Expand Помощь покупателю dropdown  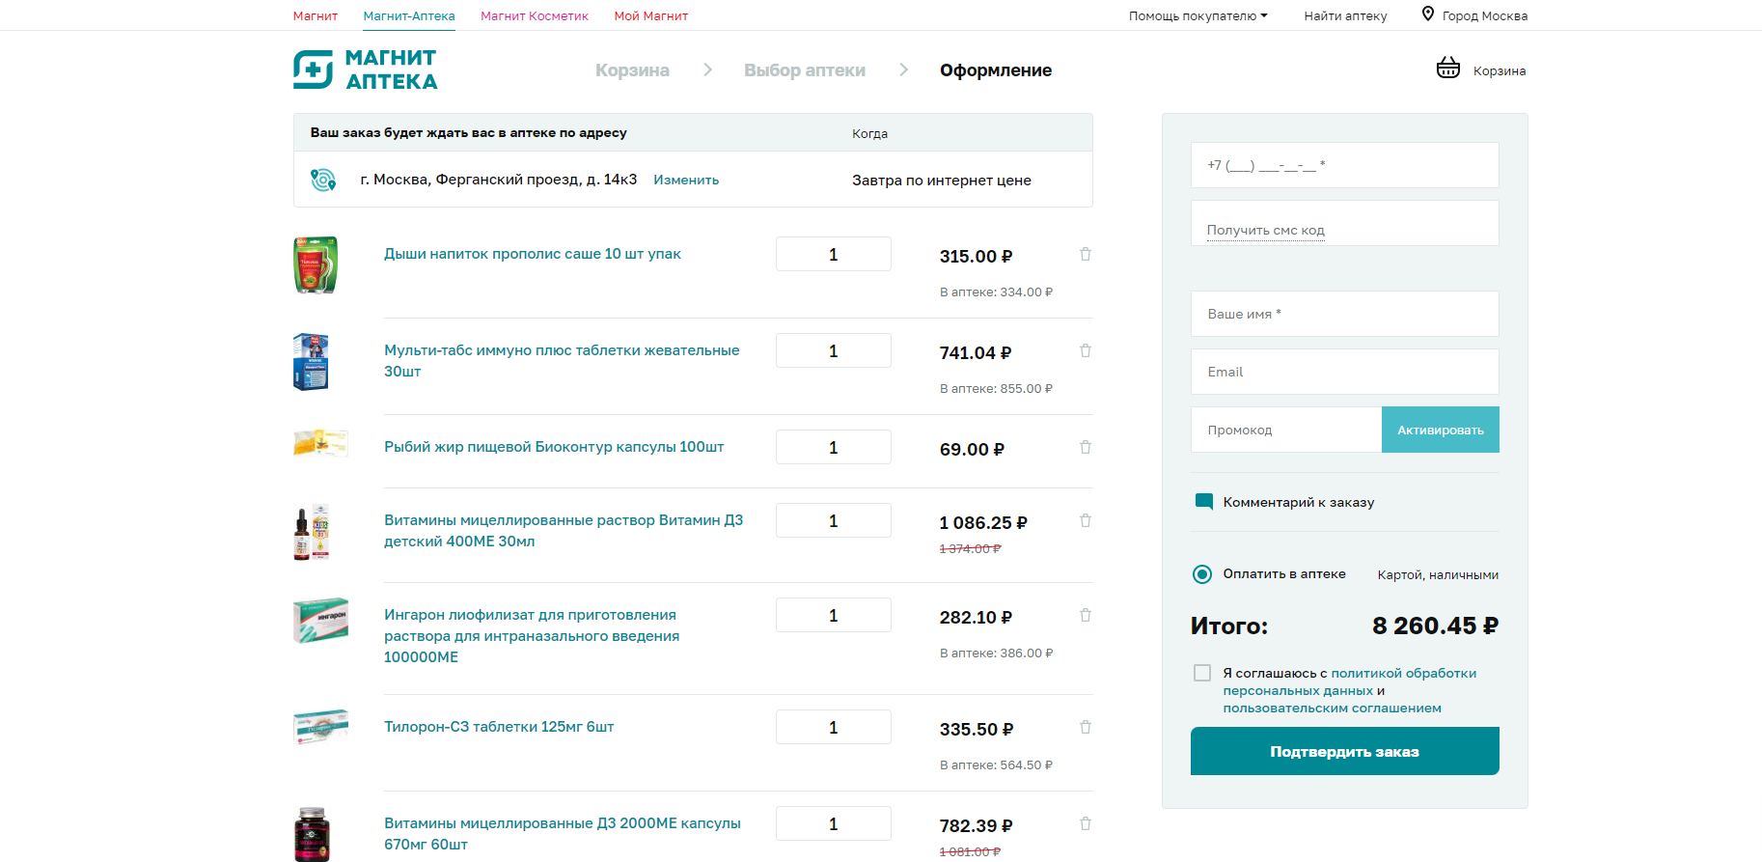click(x=1198, y=15)
